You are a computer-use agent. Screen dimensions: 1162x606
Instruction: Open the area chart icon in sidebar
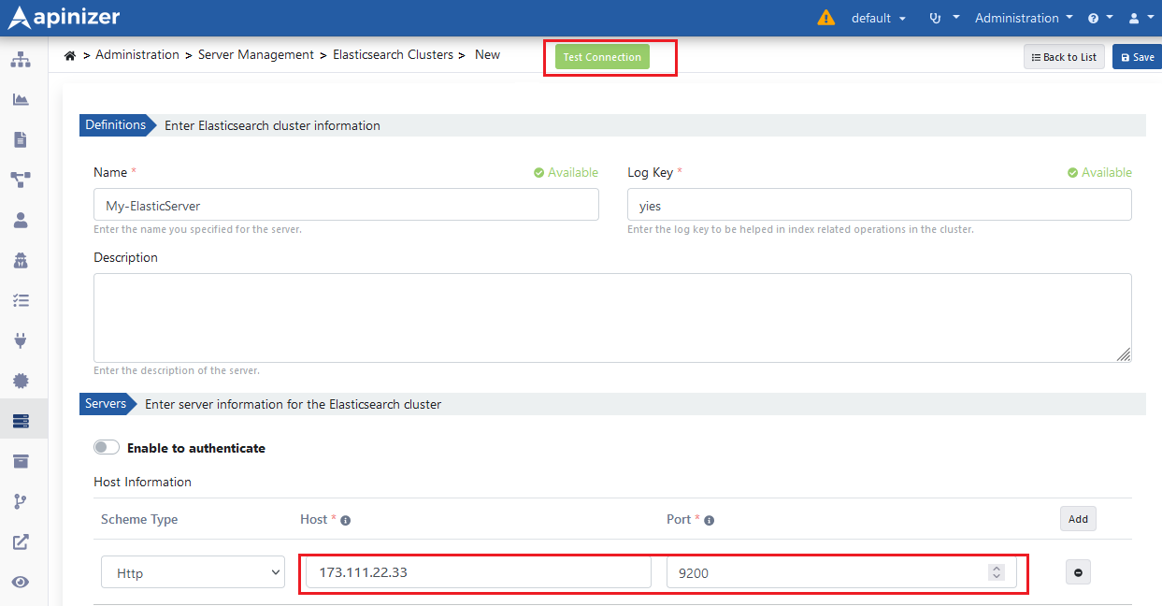coord(21,100)
